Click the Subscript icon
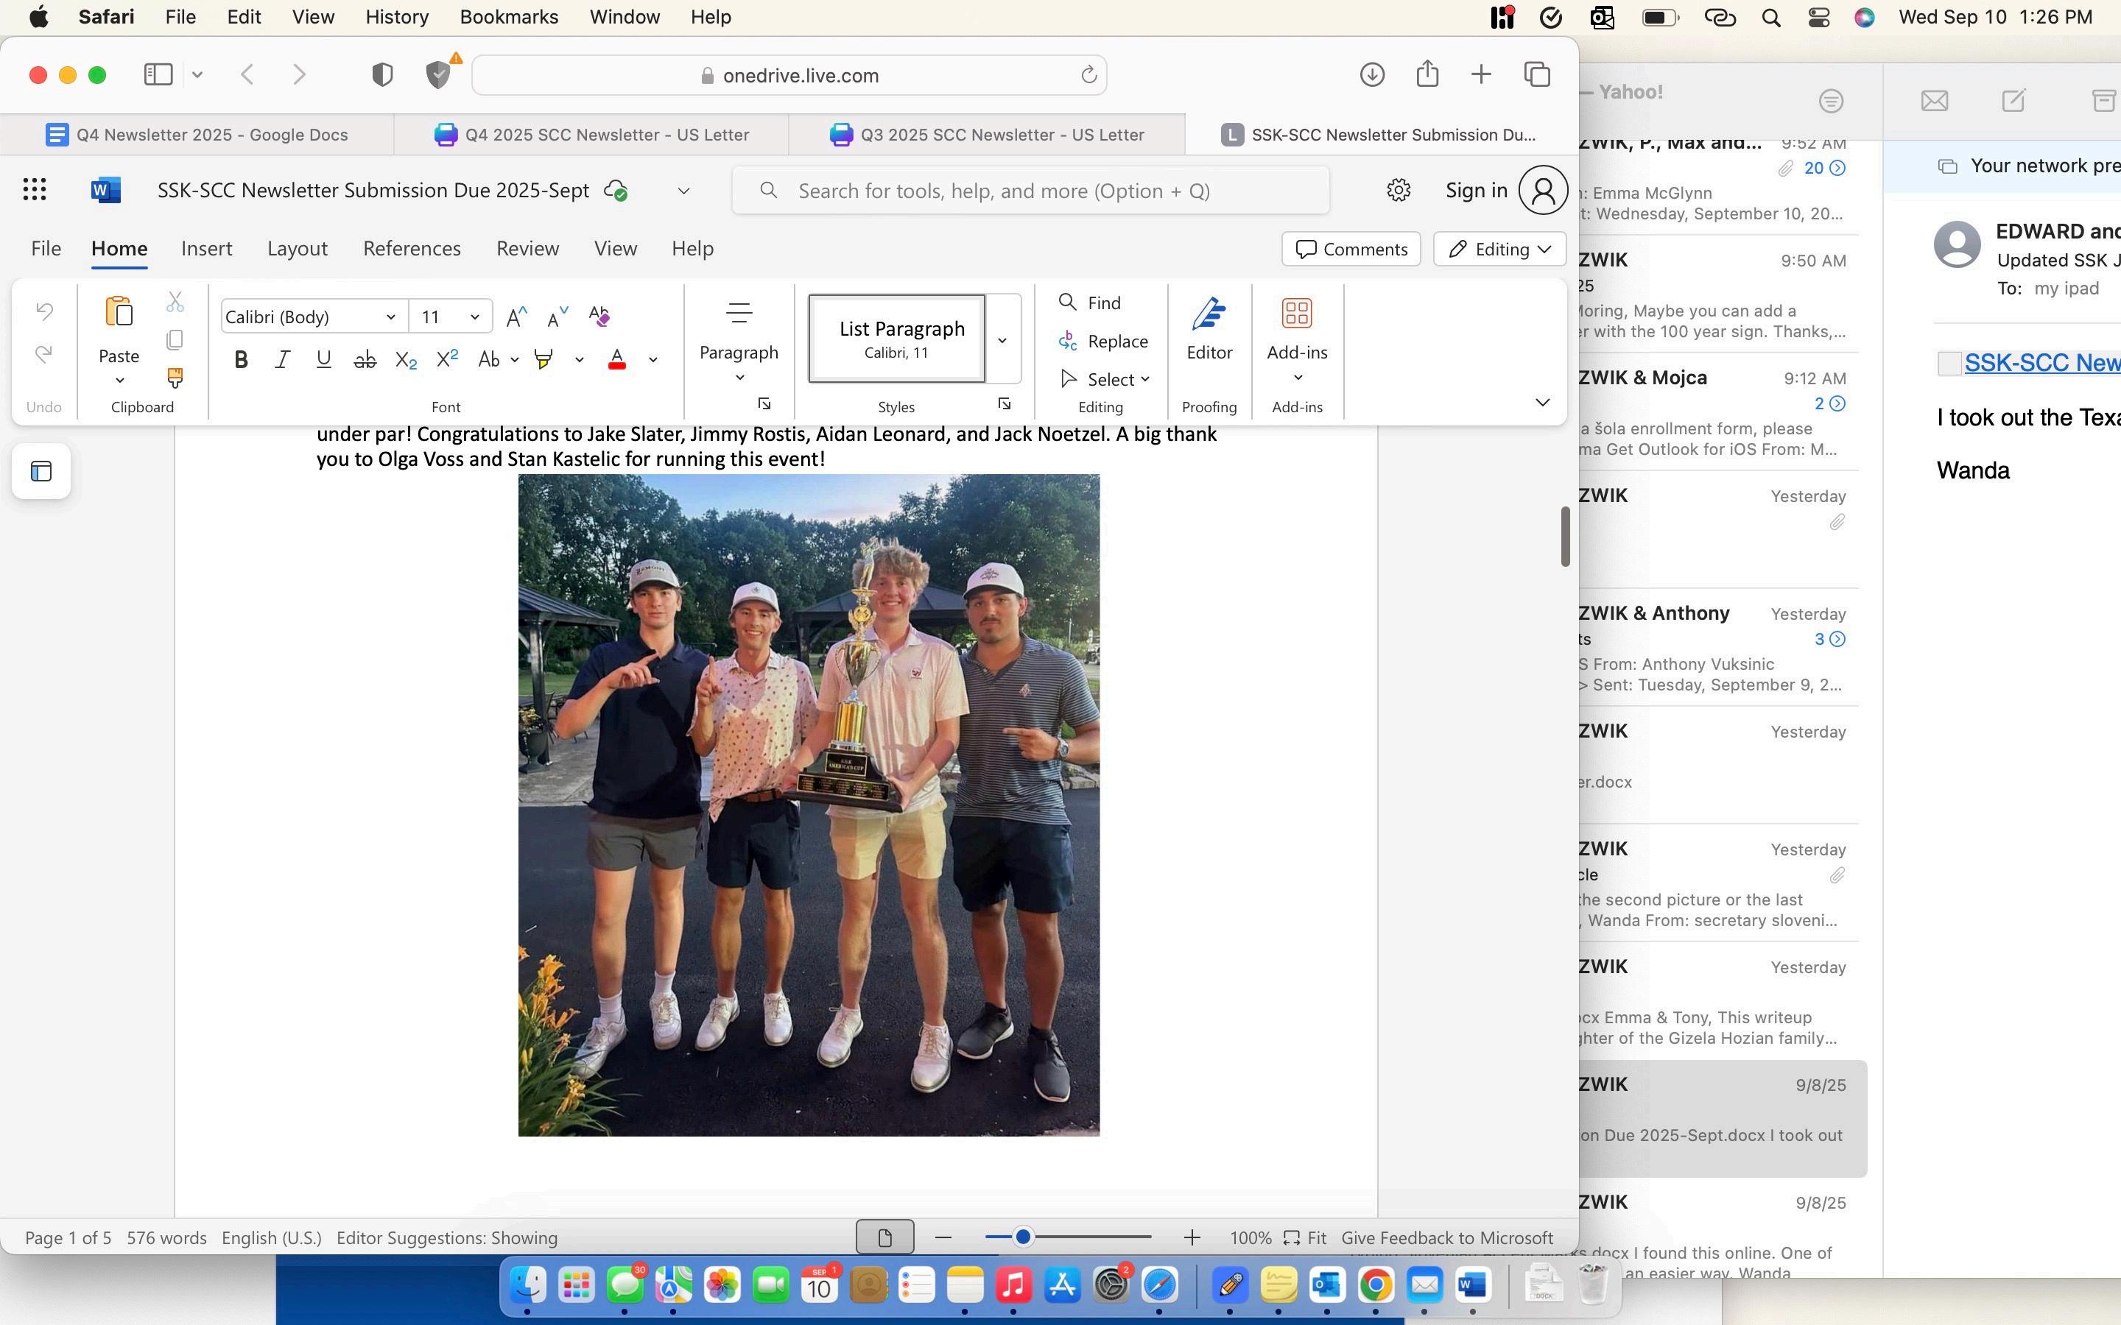The image size is (2121, 1325). point(406,359)
